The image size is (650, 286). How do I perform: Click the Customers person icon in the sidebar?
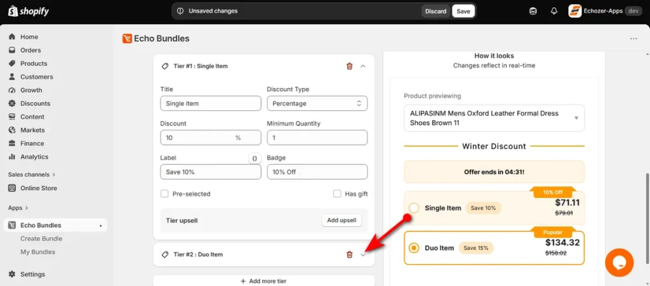click(12, 77)
